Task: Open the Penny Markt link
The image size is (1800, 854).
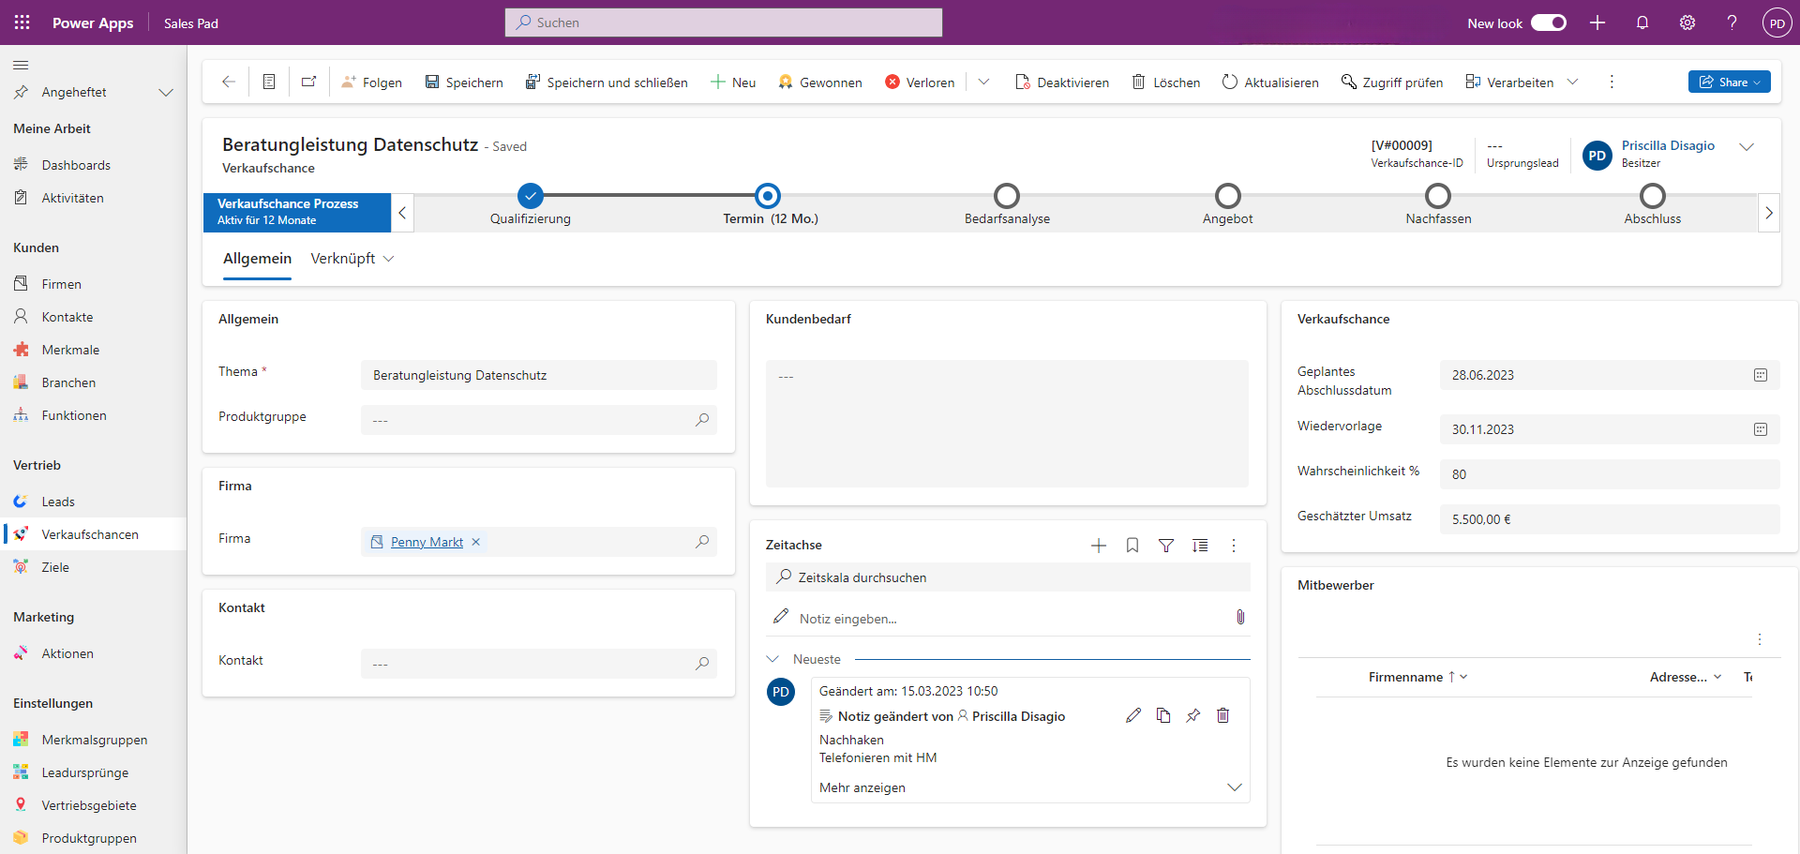Action: 427,542
